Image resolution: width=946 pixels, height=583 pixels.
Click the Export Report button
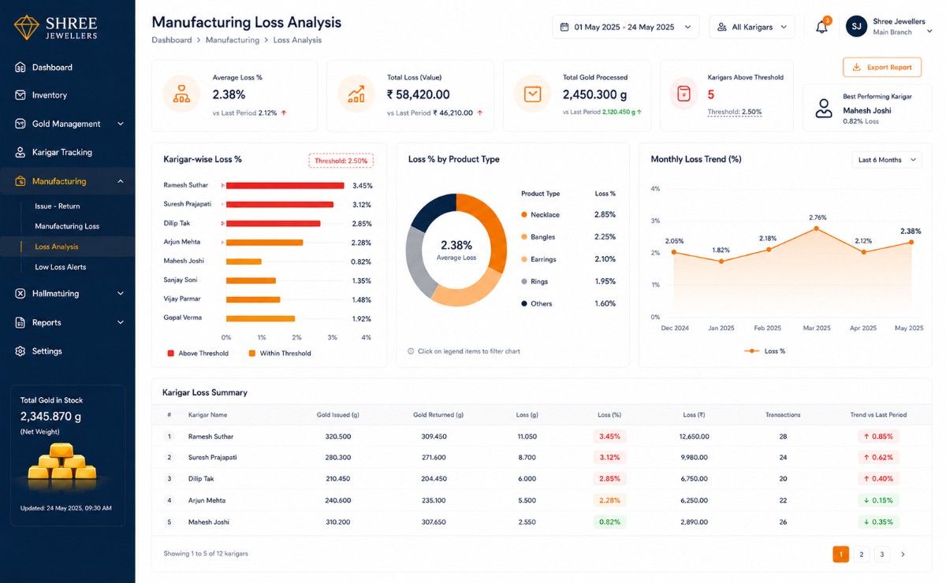[x=882, y=68]
